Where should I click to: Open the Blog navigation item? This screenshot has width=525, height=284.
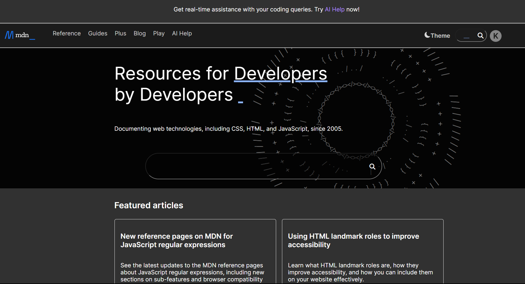pyautogui.click(x=139, y=34)
